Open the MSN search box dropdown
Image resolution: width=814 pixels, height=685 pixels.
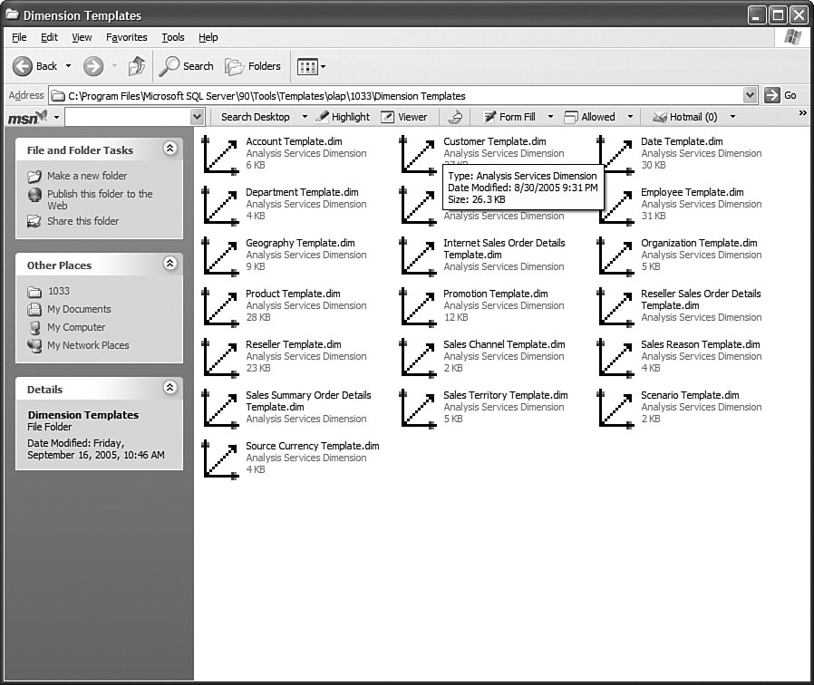tap(198, 117)
